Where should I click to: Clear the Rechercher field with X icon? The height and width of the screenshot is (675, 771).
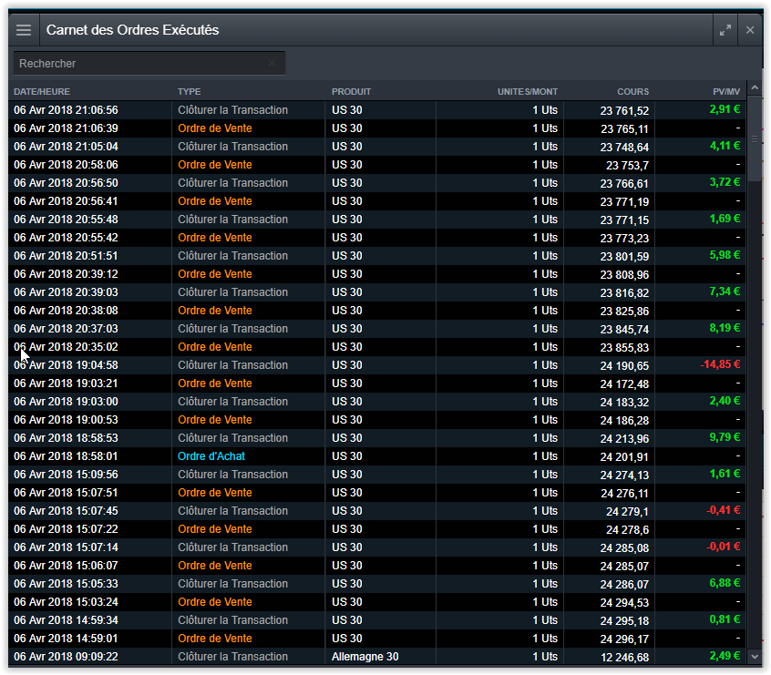click(272, 63)
